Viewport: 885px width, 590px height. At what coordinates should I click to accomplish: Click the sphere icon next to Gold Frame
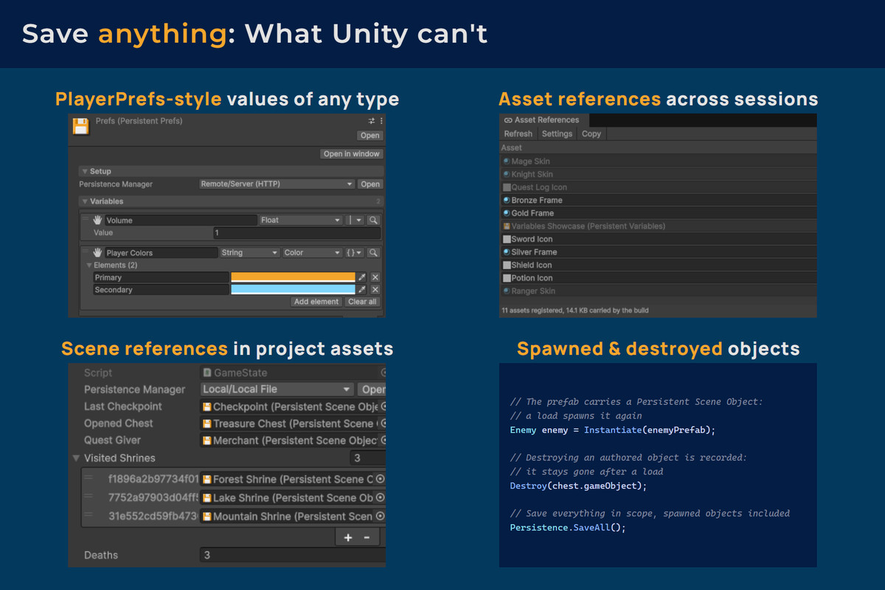pos(507,213)
